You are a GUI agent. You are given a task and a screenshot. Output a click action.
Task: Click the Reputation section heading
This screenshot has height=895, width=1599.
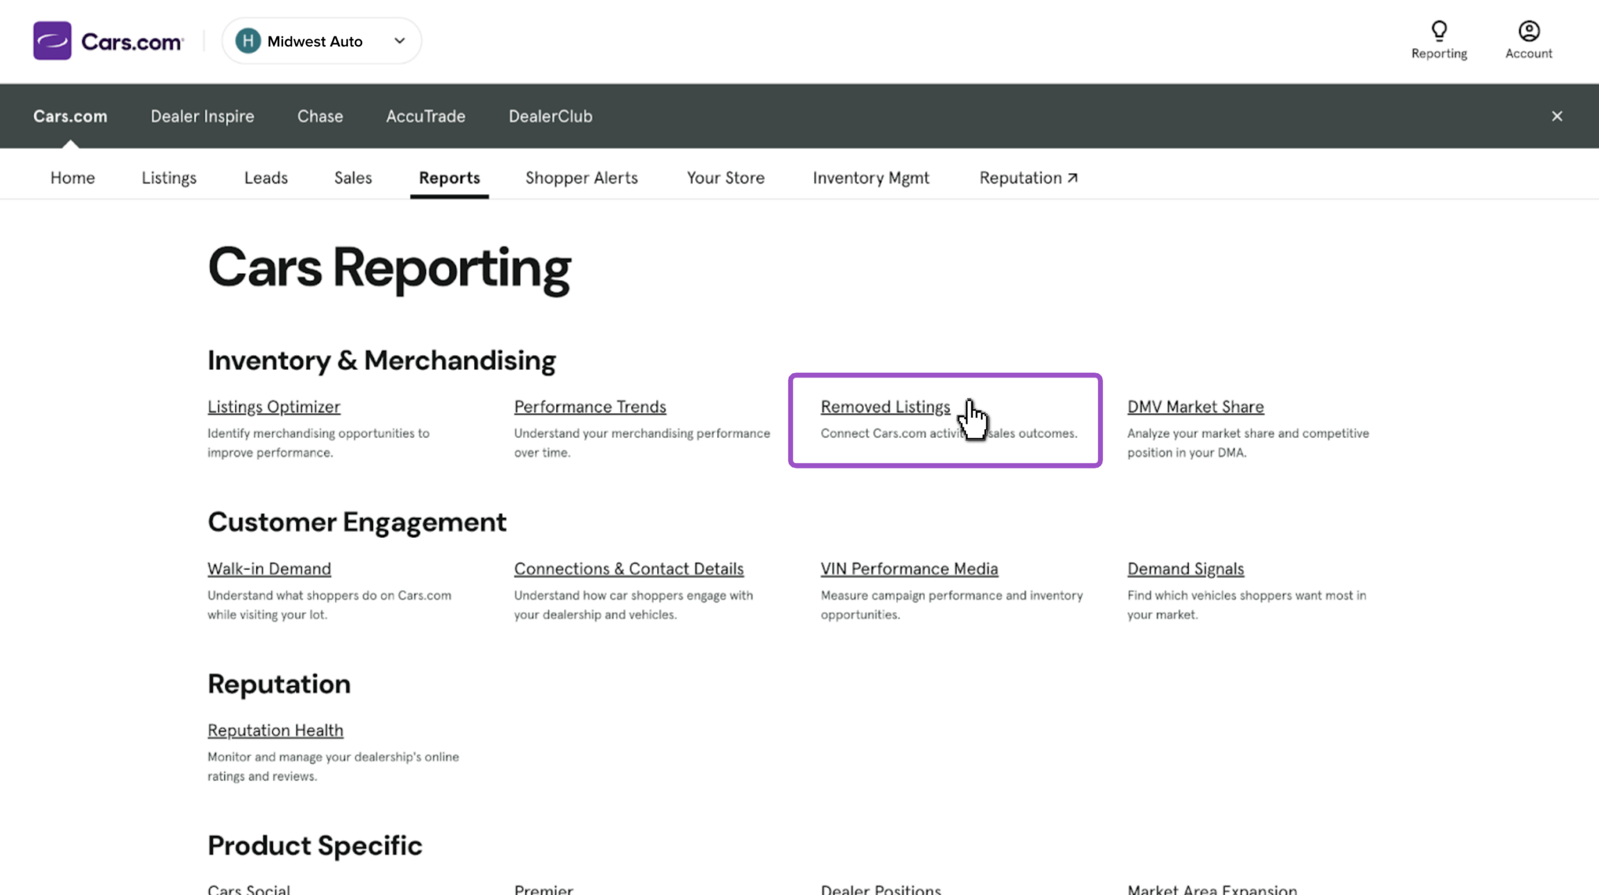[x=279, y=685]
